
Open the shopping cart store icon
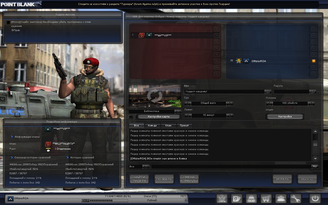pyautogui.click(x=266, y=199)
